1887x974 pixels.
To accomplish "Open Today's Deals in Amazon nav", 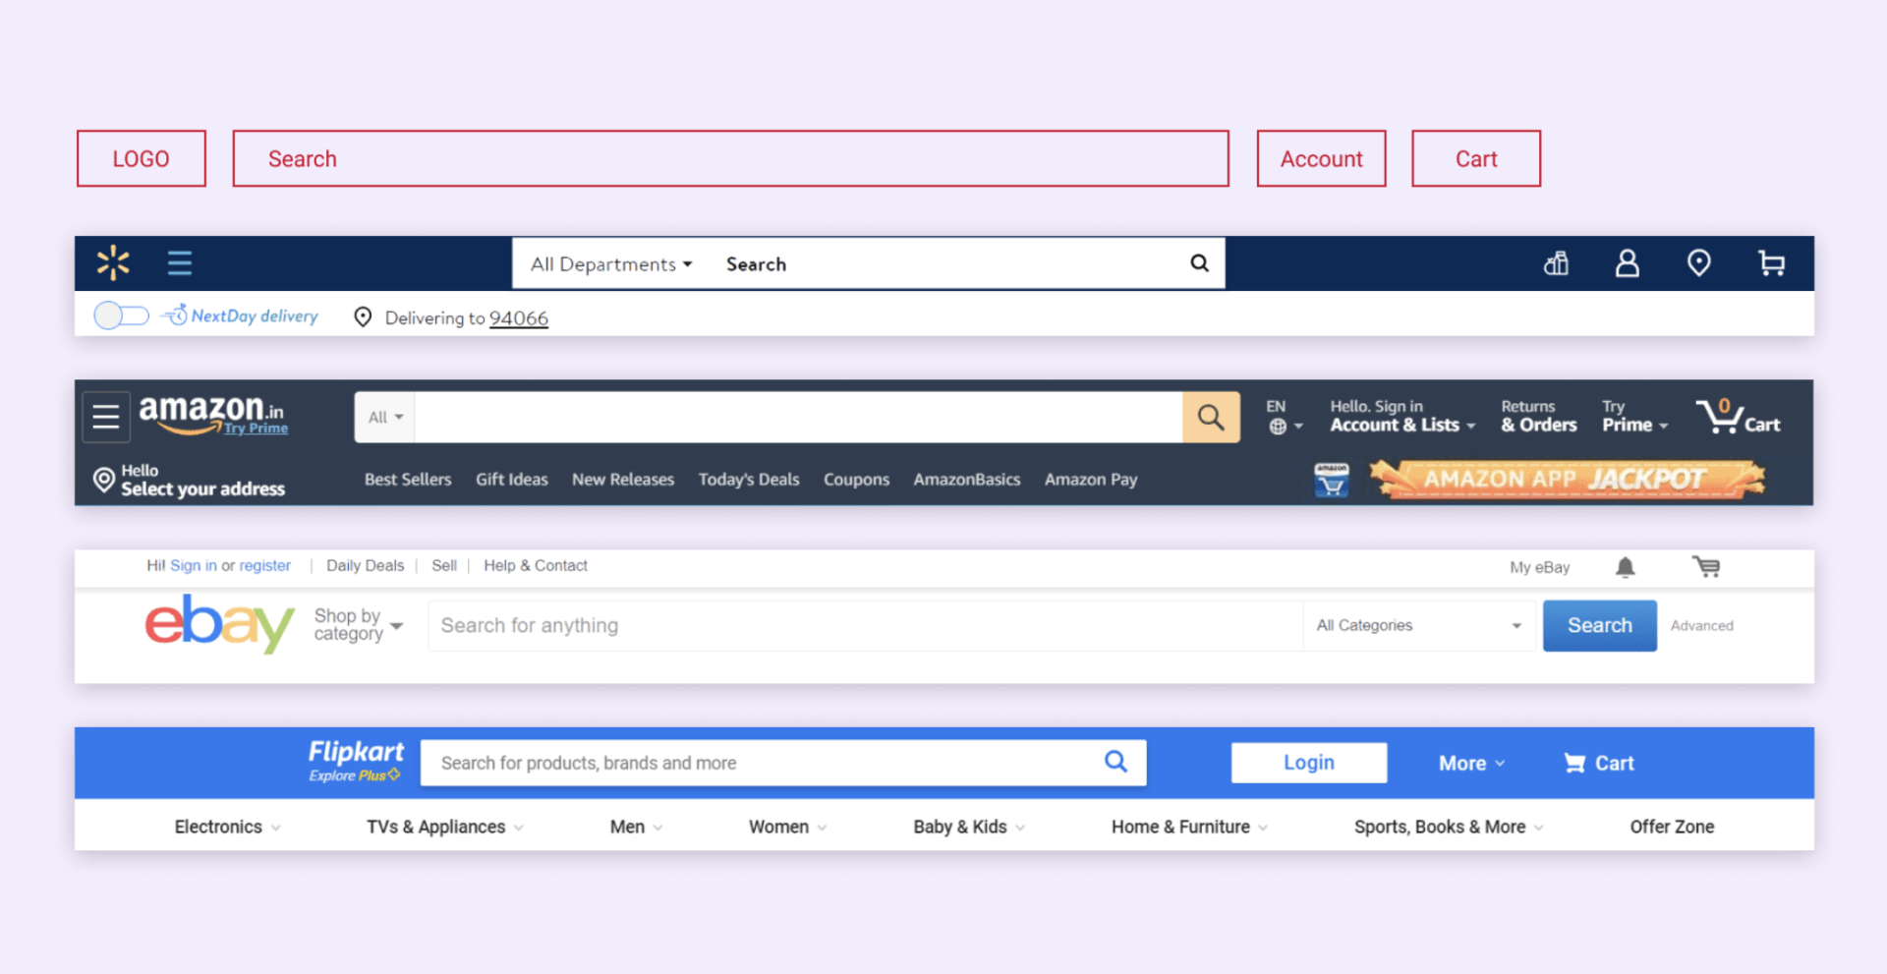I will (749, 480).
